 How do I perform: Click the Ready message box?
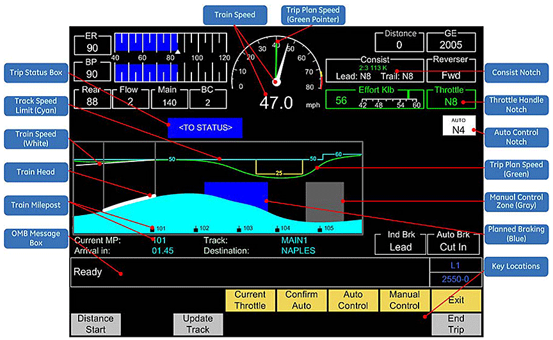[250, 272]
